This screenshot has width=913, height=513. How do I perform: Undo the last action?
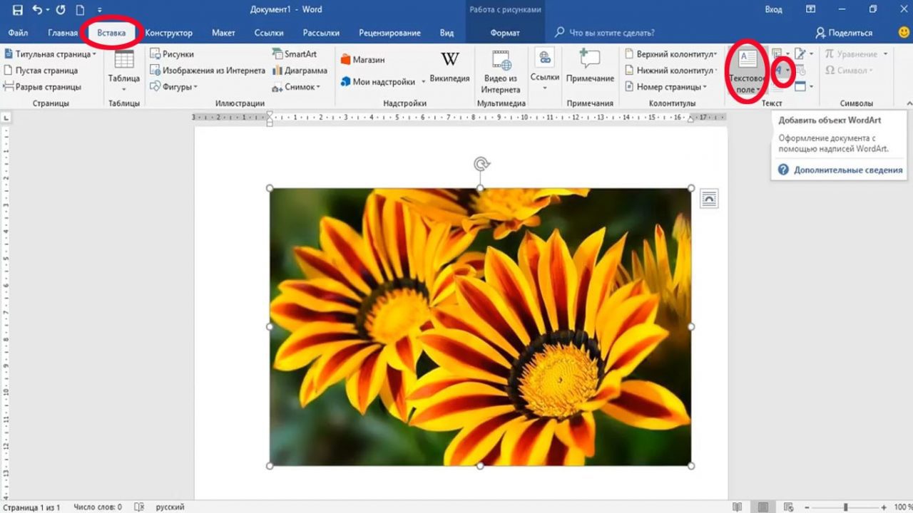click(x=38, y=10)
